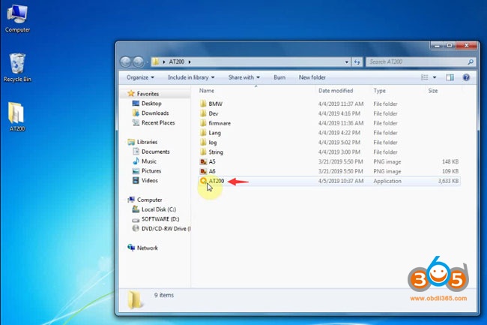Open the AT200 folder on the desktop

click(x=16, y=116)
